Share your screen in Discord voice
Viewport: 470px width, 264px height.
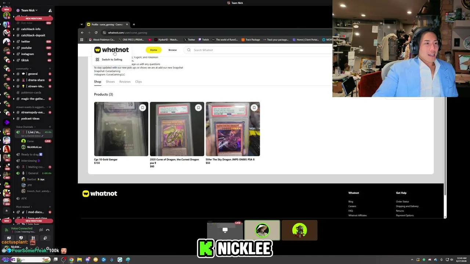pos(21,238)
